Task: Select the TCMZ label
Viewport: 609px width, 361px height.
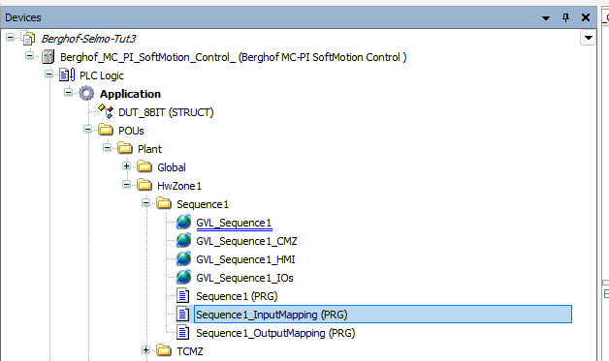Action: (190, 351)
